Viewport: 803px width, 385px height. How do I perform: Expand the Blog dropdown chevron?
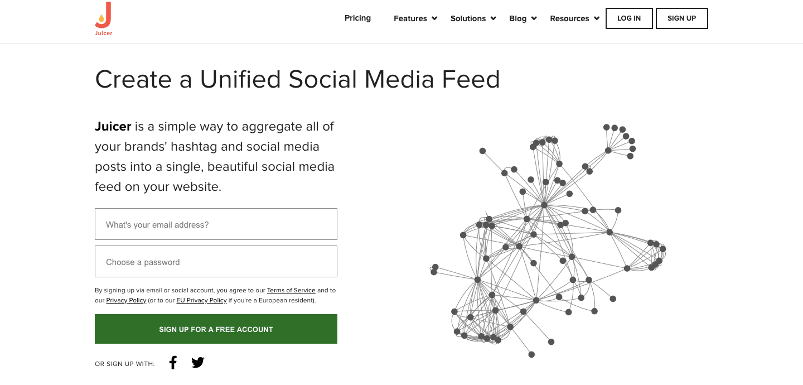pyautogui.click(x=534, y=18)
